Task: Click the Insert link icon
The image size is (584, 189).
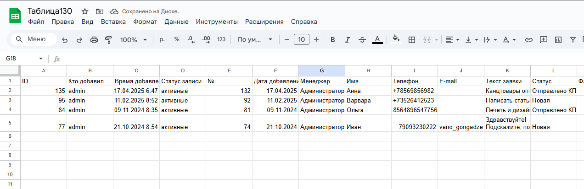Action: point(529,40)
